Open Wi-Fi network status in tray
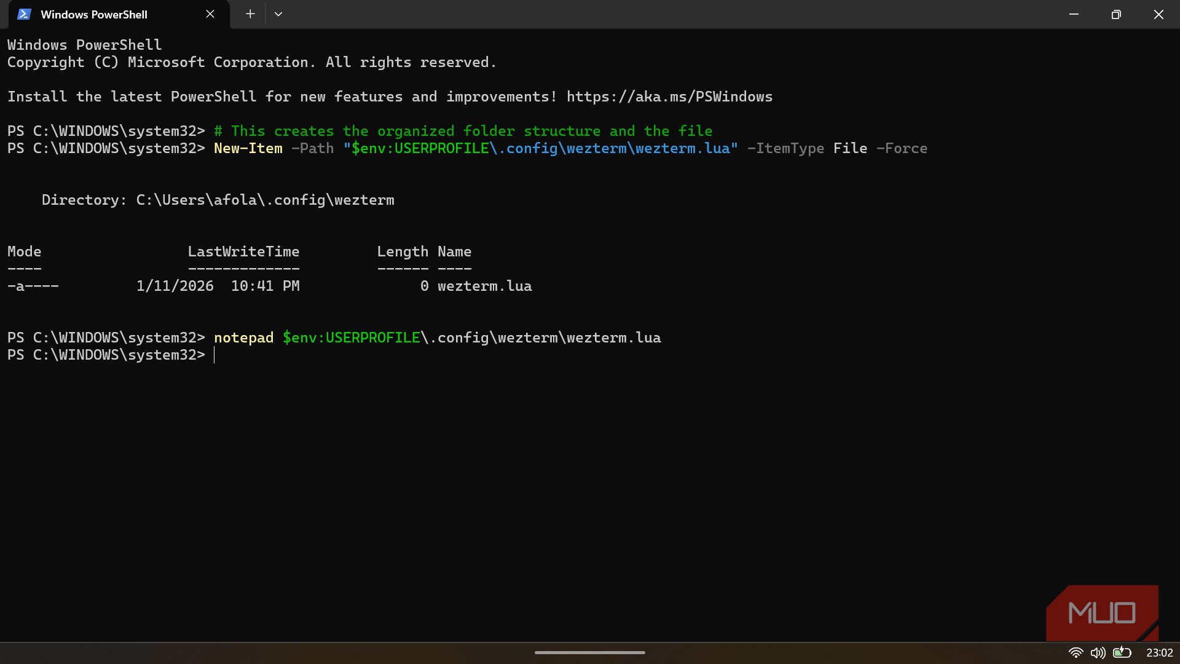 1076,652
